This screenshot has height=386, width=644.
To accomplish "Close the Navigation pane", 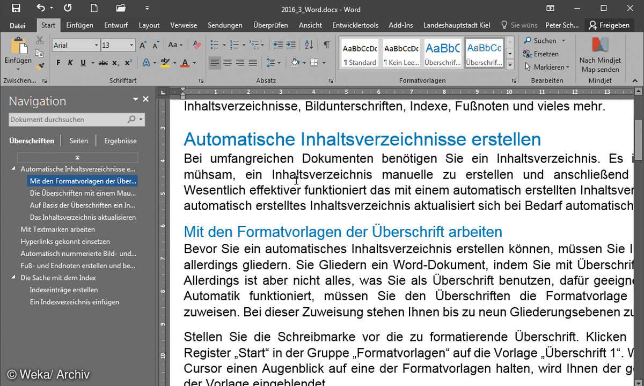I will (x=145, y=99).
